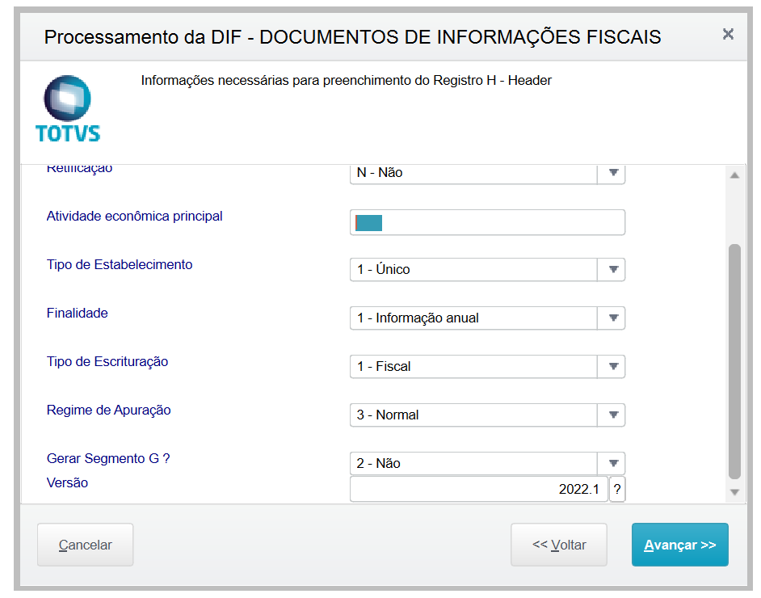Click the Versão input field
The image size is (761, 598).
coord(479,489)
